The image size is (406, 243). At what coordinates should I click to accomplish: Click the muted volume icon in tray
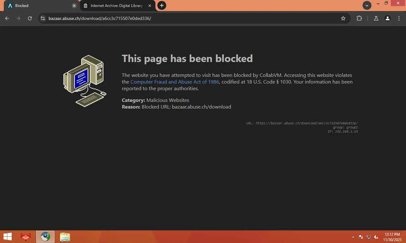(376, 237)
